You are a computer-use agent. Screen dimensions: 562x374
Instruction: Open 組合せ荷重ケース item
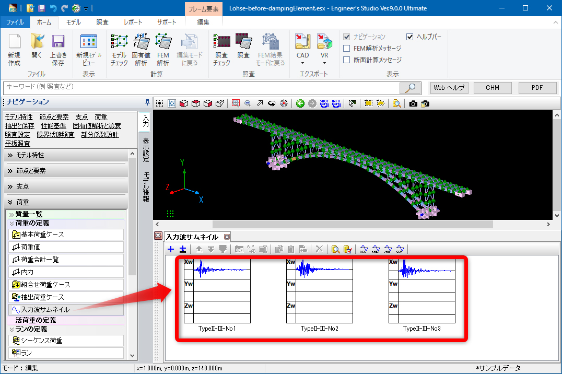(x=66, y=285)
